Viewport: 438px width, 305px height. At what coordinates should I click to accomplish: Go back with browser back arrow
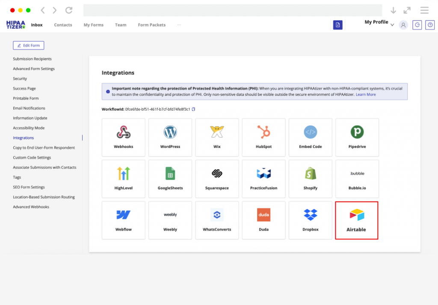pyautogui.click(x=43, y=10)
